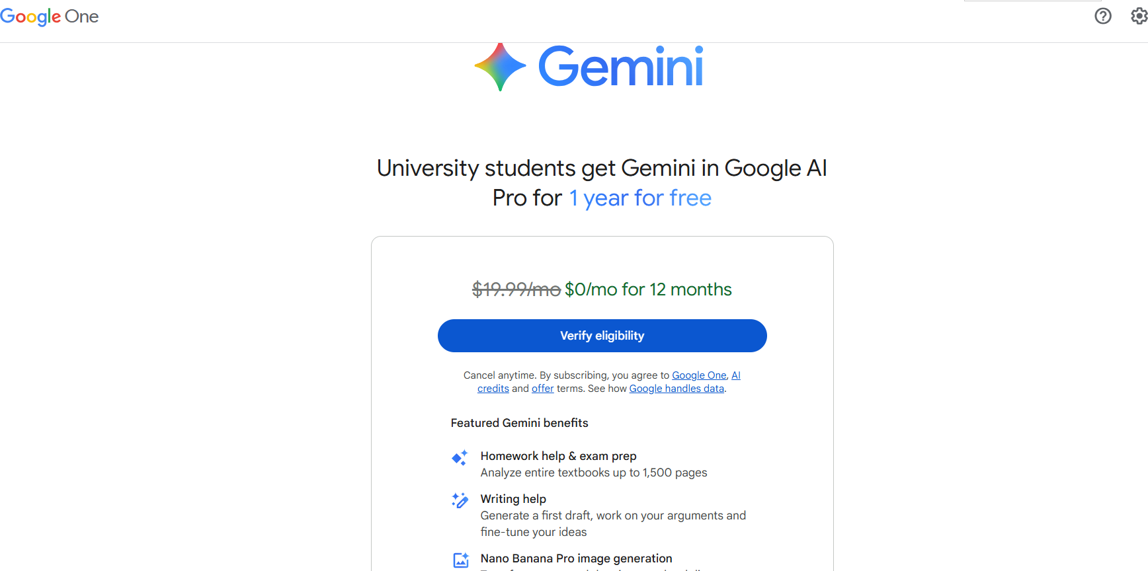The height and width of the screenshot is (571, 1148).
Task: Click the multicolor Gemini sparkle logo
Action: point(500,67)
